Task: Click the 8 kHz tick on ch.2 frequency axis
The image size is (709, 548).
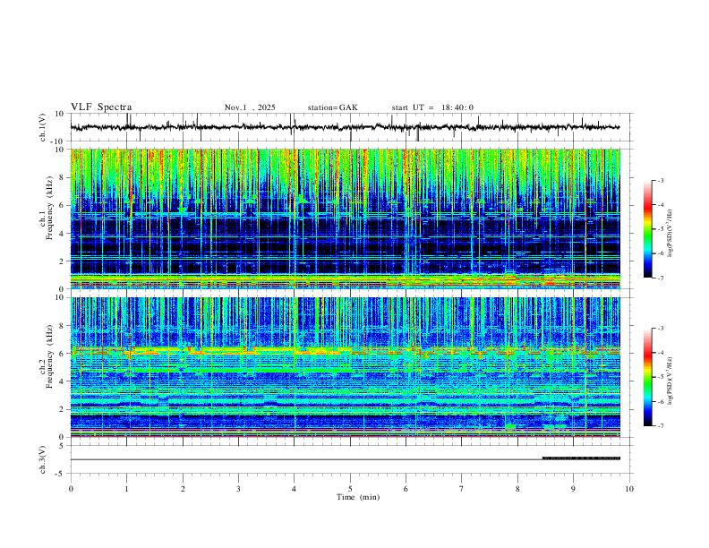Action: click(x=62, y=326)
